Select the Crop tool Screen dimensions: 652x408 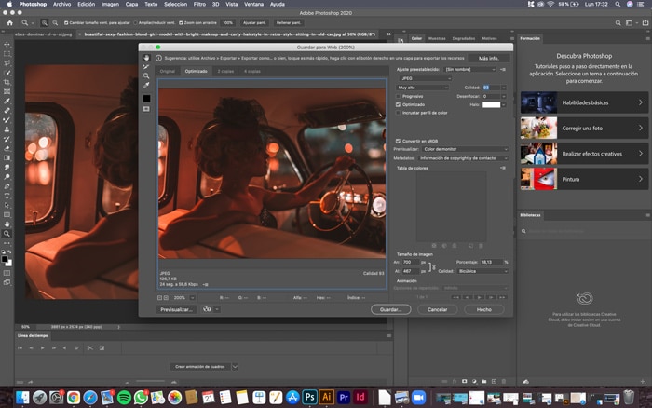[x=7, y=82]
